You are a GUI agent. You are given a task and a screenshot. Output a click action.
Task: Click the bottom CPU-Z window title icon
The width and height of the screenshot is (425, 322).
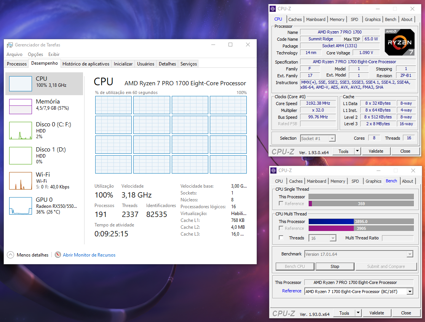point(273,171)
